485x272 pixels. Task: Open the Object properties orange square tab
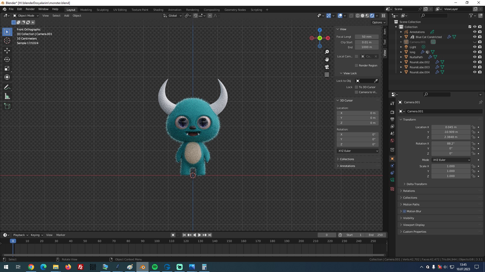(392, 159)
